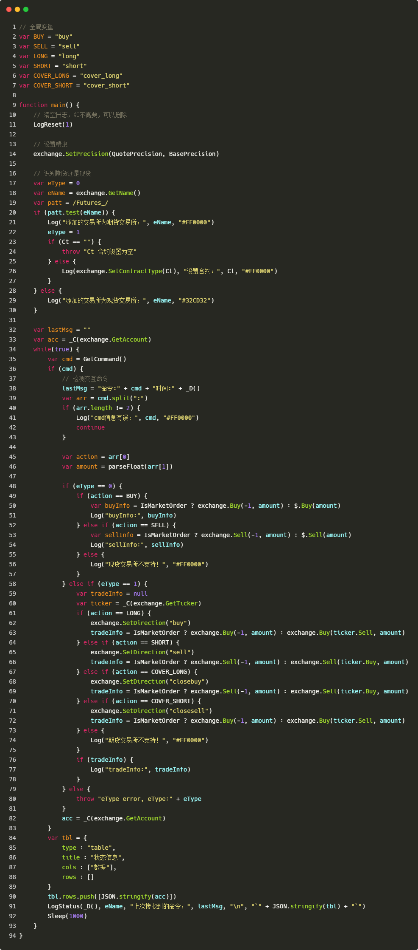This screenshot has height=950, width=418.
Task: Click continue keyword on line 42
Action: coord(90,427)
